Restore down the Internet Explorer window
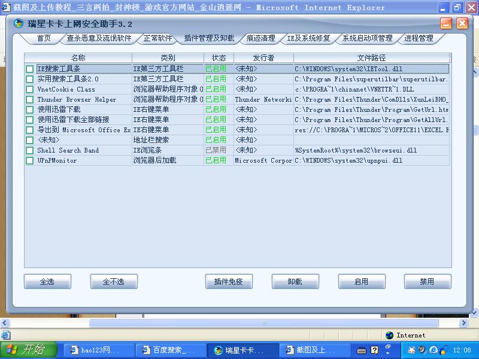Image resolution: width=479 pixels, height=359 pixels. tap(457, 7)
